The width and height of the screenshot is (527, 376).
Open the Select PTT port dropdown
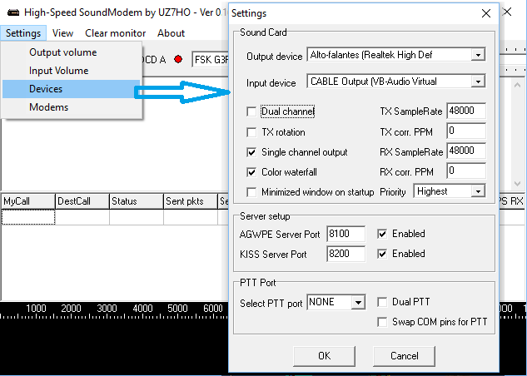[x=358, y=303]
